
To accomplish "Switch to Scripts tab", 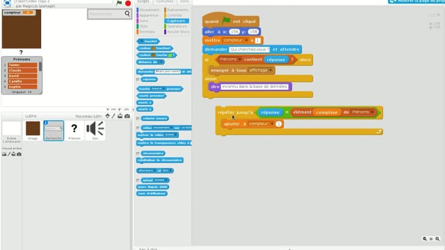I will (x=143, y=1).
